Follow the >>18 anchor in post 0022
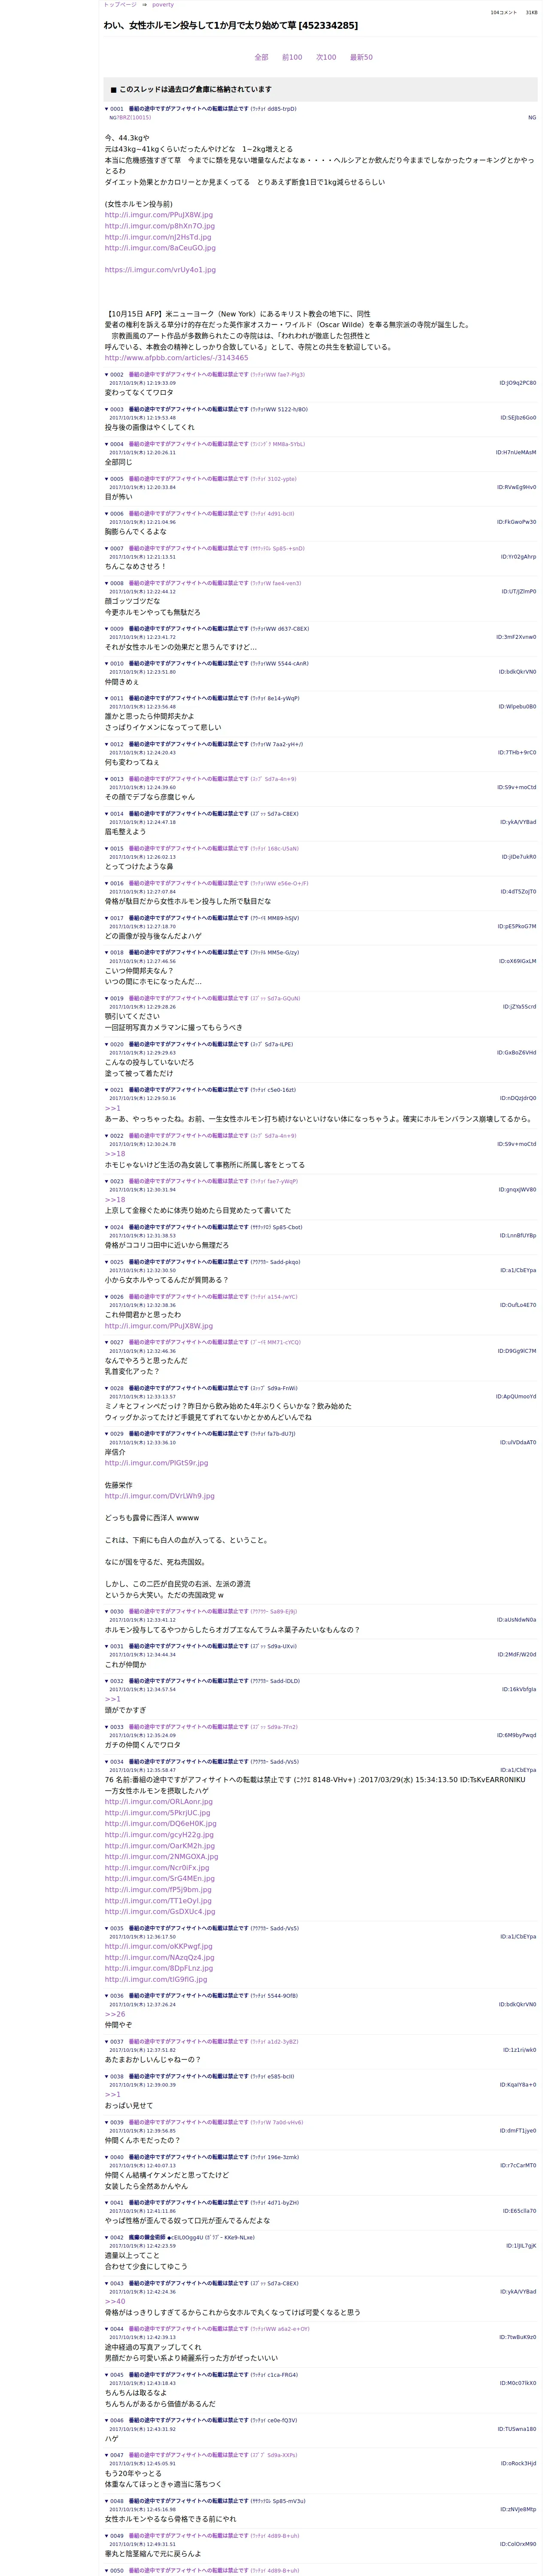This screenshot has width=551, height=2576. (x=115, y=1154)
